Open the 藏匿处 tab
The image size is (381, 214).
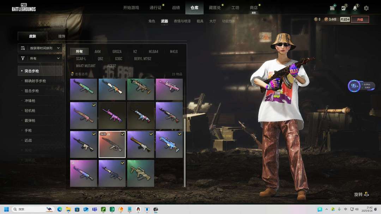pos(215,7)
